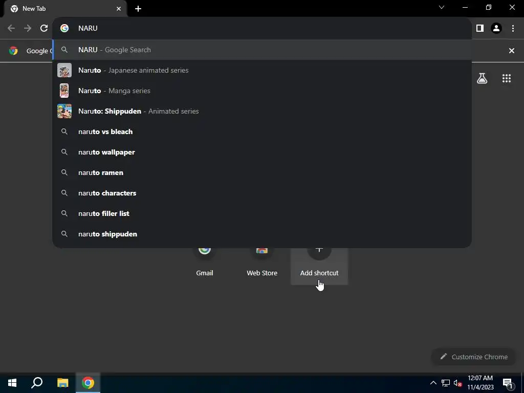Dismiss the Google Chrome info bar
Image resolution: width=524 pixels, height=393 pixels.
click(x=511, y=51)
